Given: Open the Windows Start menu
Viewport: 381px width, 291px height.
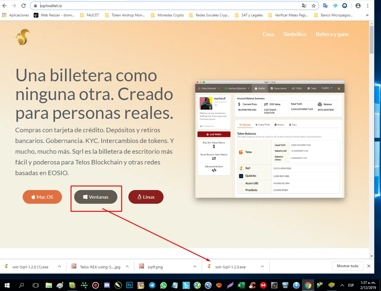Looking at the screenshot, I should [x=7, y=285].
